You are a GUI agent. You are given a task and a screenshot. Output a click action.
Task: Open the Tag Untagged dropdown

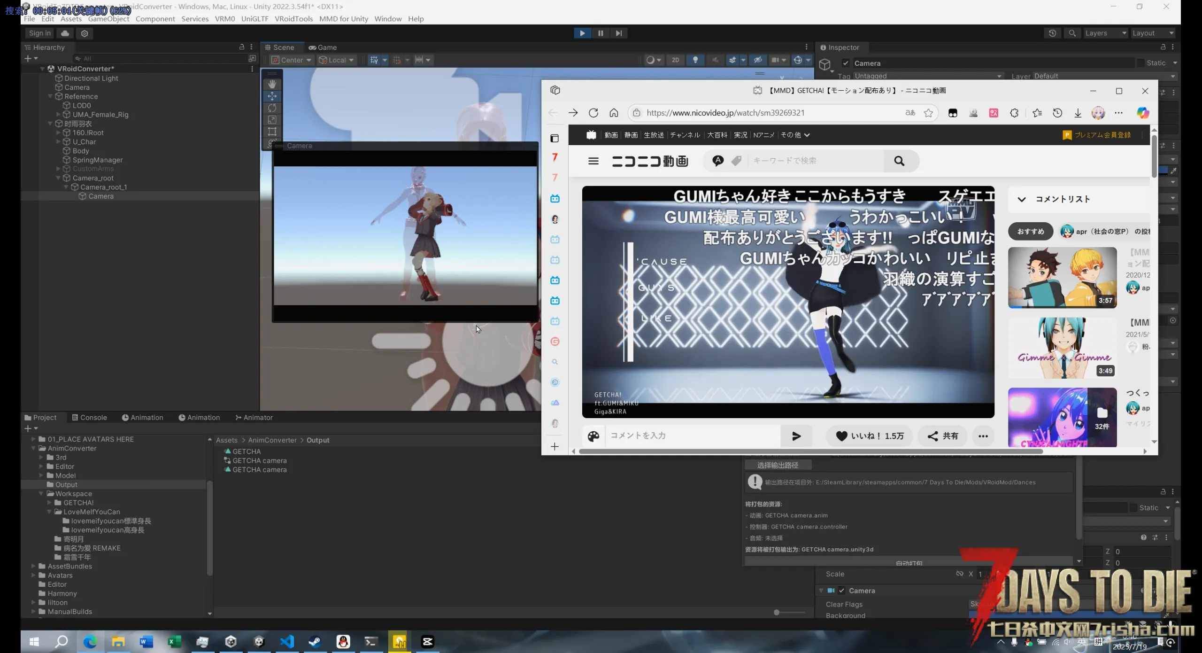(x=928, y=76)
